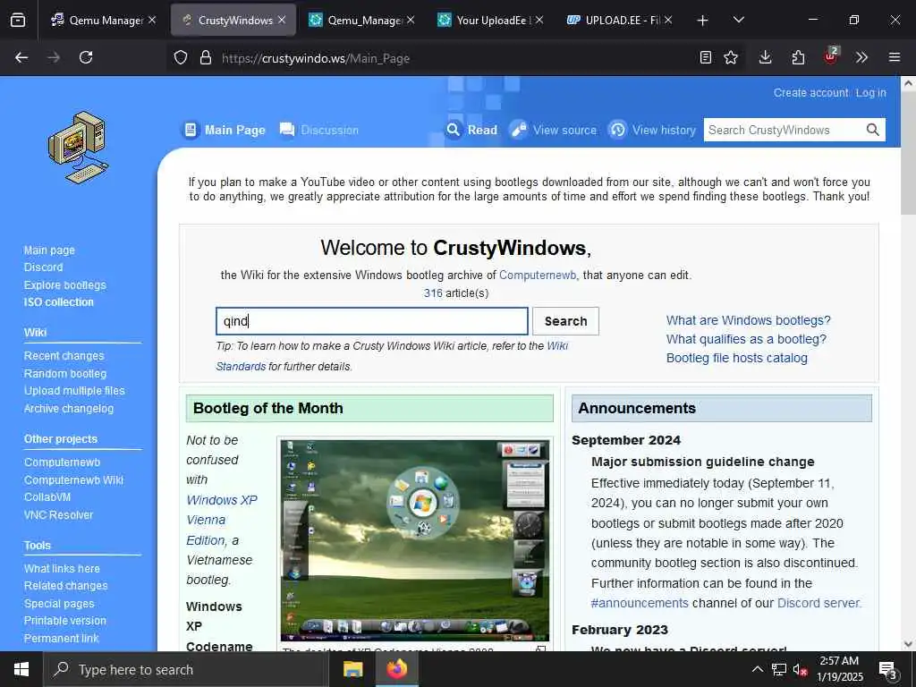Show hidden system tray icons

coord(757,669)
